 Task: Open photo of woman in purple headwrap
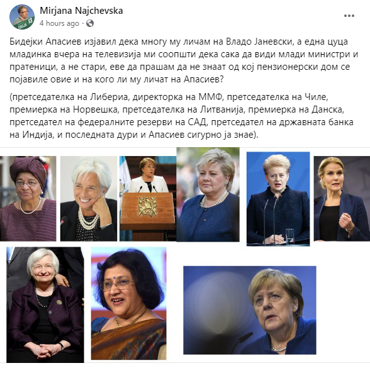pyautogui.click(x=28, y=198)
